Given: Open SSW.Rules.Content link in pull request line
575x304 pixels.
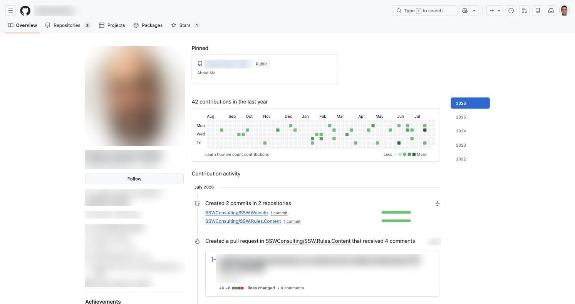Looking at the screenshot, I should 308,241.
